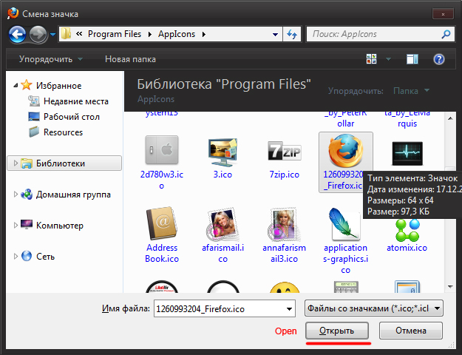462x355 pixels.
Task: Click the 3.ico file name
Action: point(222,175)
